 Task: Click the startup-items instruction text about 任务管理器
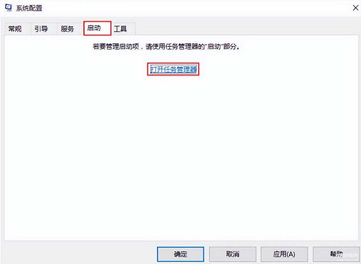167,47
